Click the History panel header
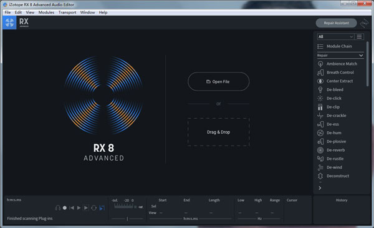Viewport: 374px width, 228px height. pyautogui.click(x=342, y=200)
